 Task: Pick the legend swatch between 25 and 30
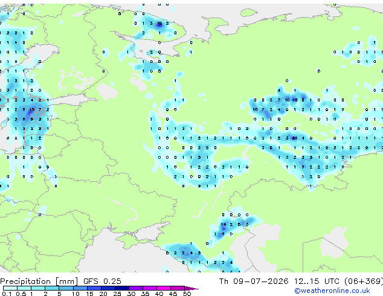[121, 288]
